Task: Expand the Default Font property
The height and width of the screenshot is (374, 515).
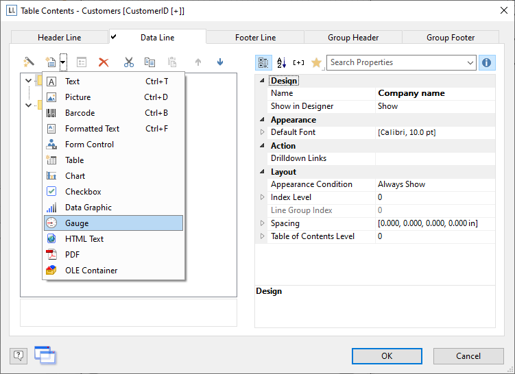Action: click(262, 132)
